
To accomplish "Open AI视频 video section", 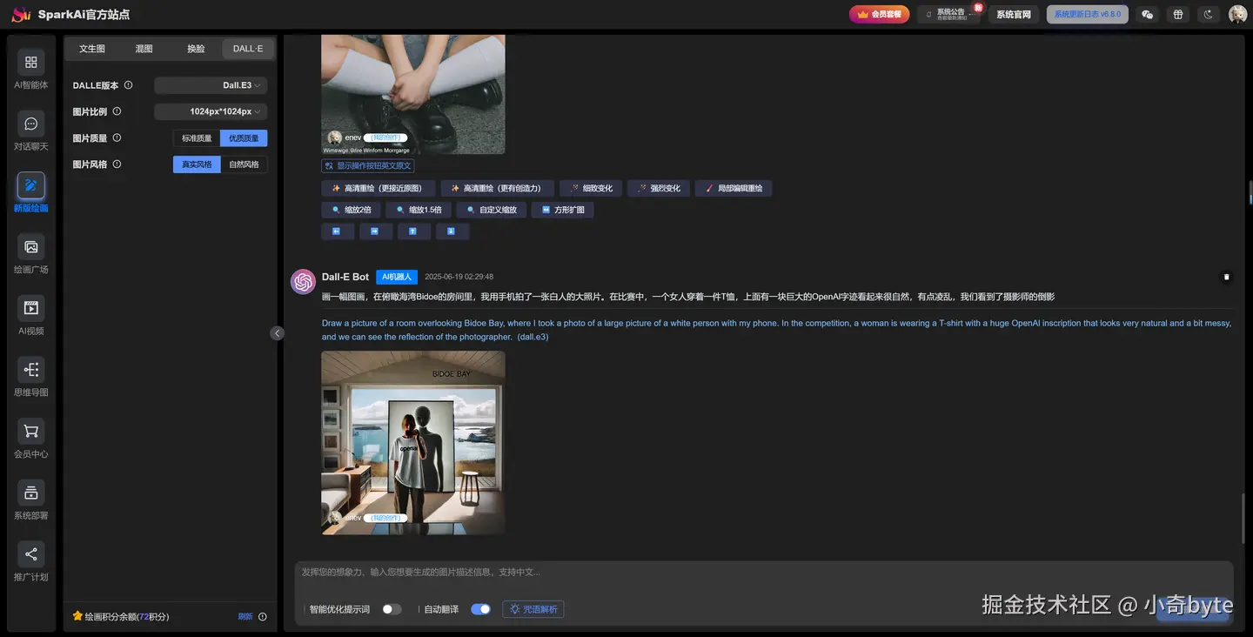I will (x=31, y=316).
